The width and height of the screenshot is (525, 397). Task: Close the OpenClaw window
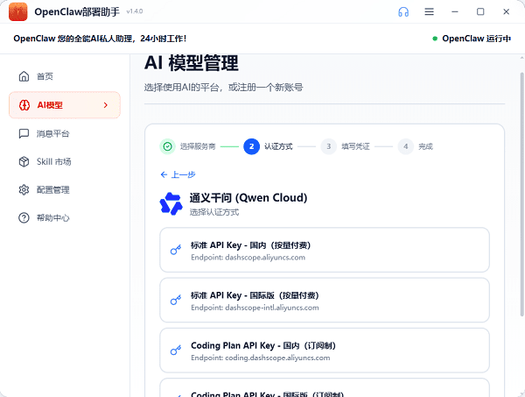[x=507, y=11]
